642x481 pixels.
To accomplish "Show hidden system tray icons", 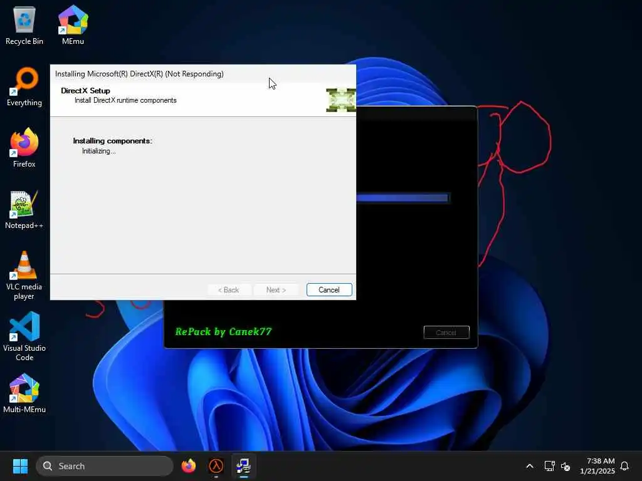I will (529, 466).
